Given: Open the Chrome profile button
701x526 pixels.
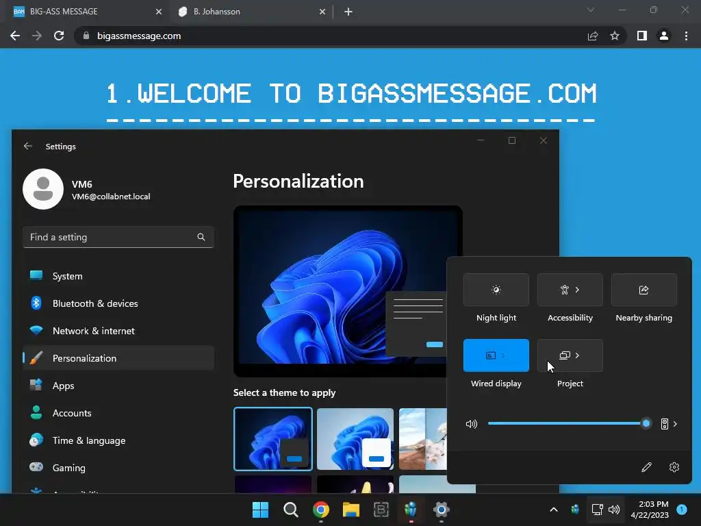Looking at the screenshot, I should pyautogui.click(x=664, y=36).
